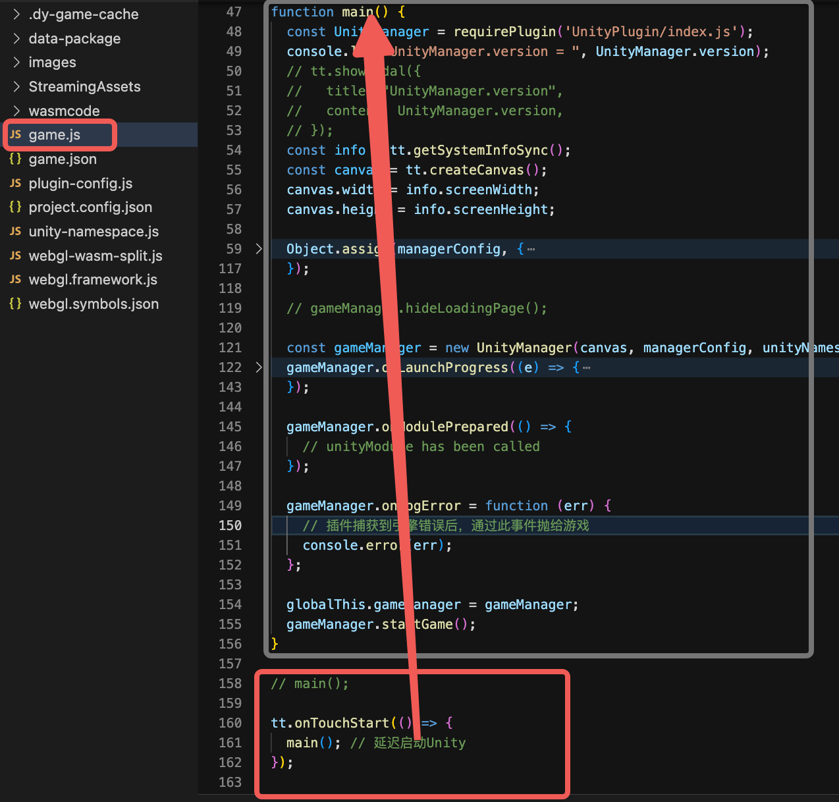Expand the images folder chevron
This screenshot has width=839, height=802.
(16, 63)
